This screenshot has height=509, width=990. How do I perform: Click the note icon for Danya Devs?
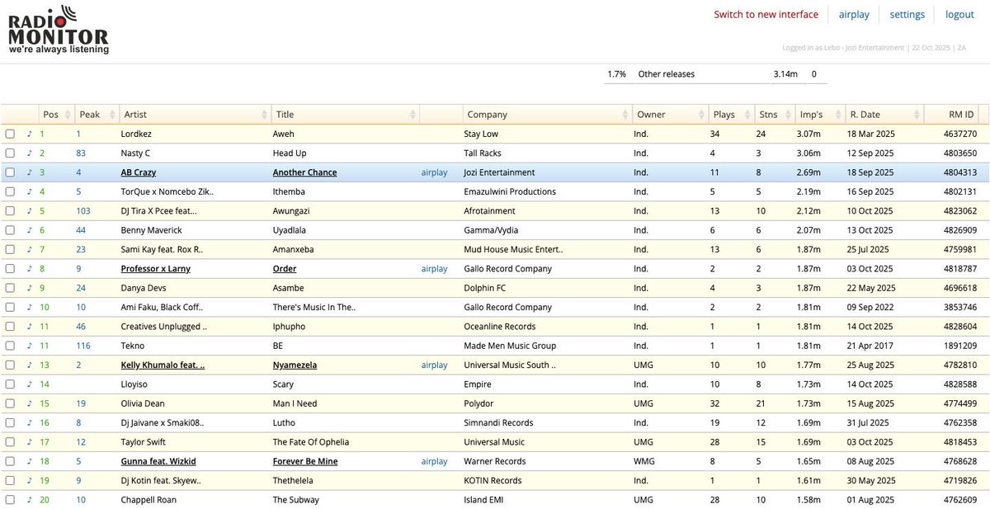pyautogui.click(x=29, y=288)
